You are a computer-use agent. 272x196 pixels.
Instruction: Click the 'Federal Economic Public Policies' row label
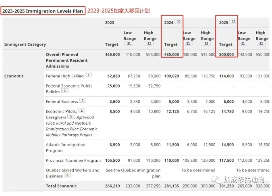point(69,89)
